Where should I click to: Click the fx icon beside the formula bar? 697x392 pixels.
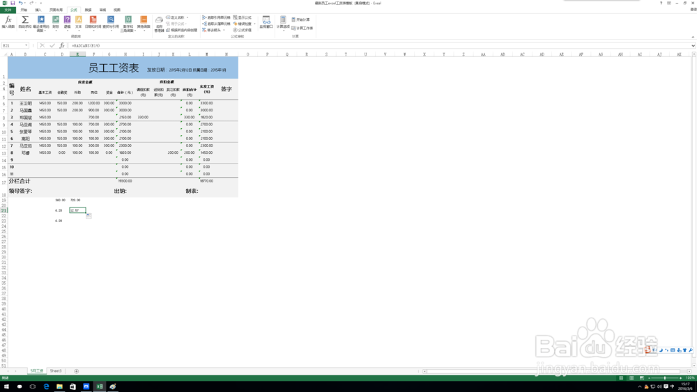click(62, 45)
